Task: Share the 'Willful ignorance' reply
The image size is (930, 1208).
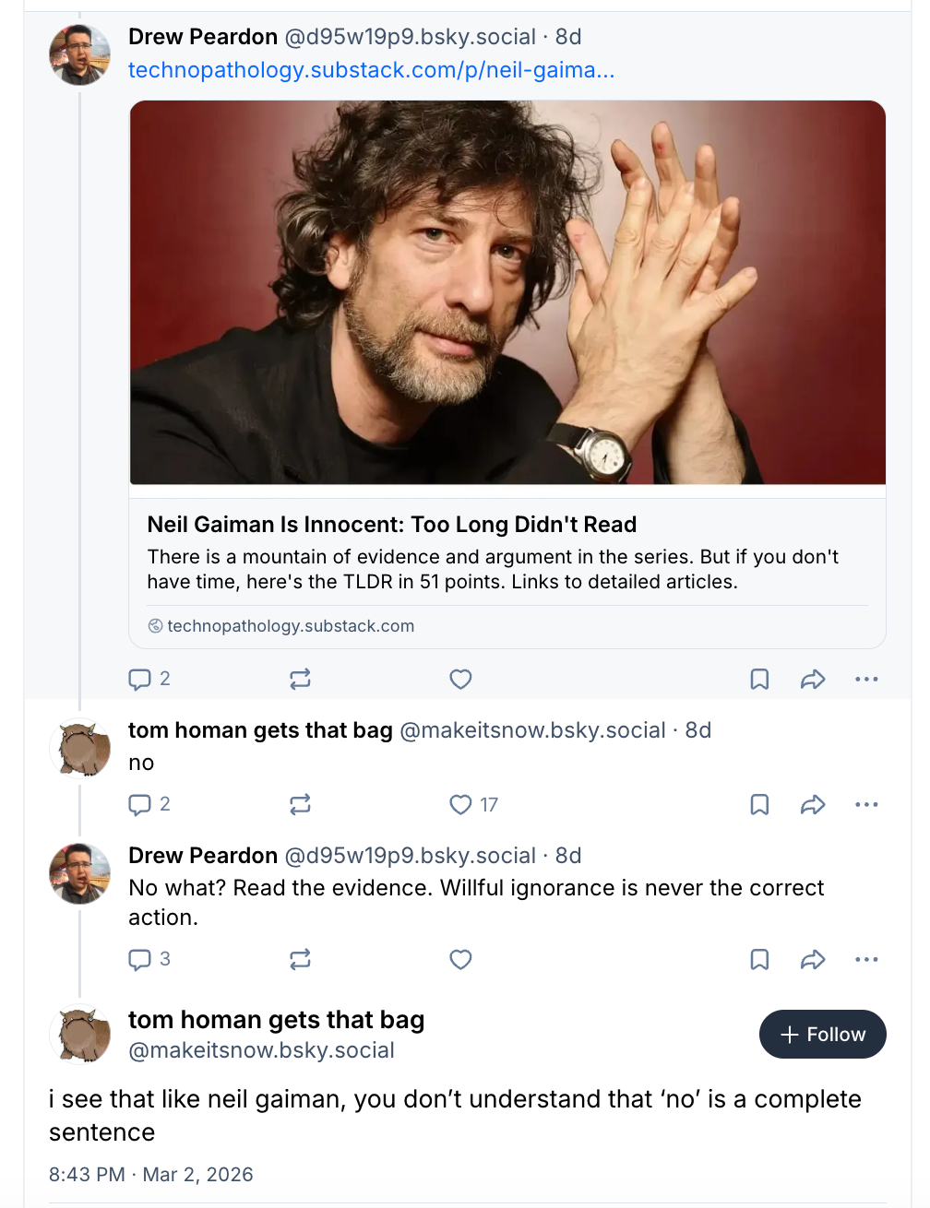Action: click(x=813, y=960)
